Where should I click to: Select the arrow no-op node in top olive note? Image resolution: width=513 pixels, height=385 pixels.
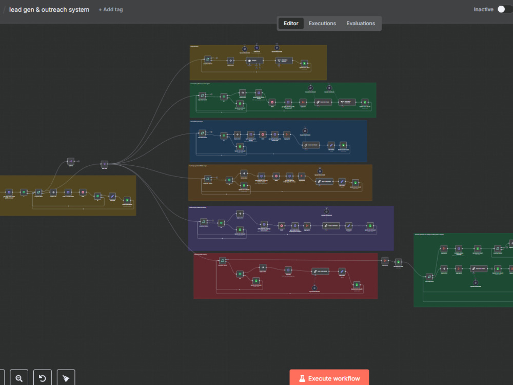[x=230, y=61]
